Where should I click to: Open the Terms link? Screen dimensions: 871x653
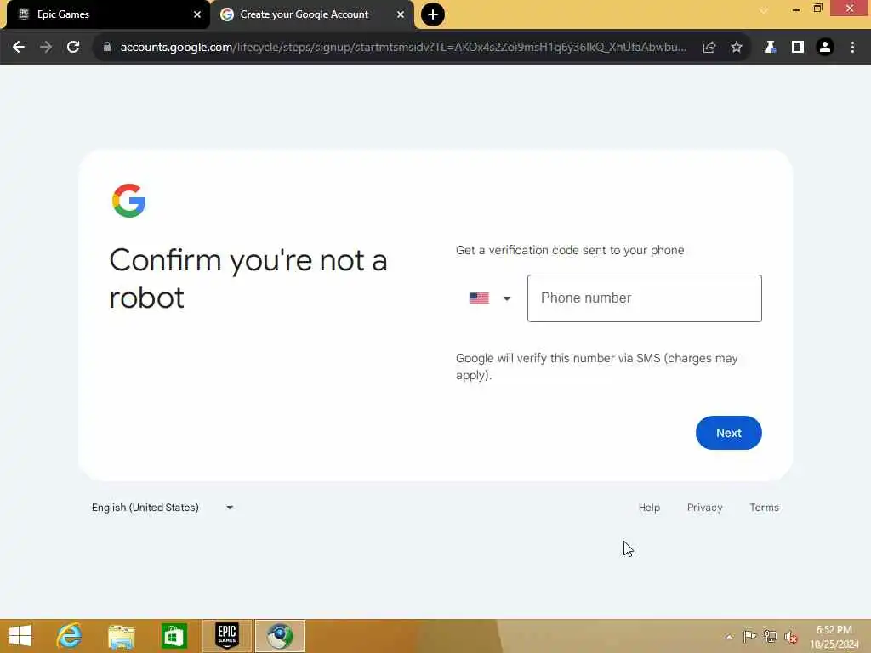764,508
